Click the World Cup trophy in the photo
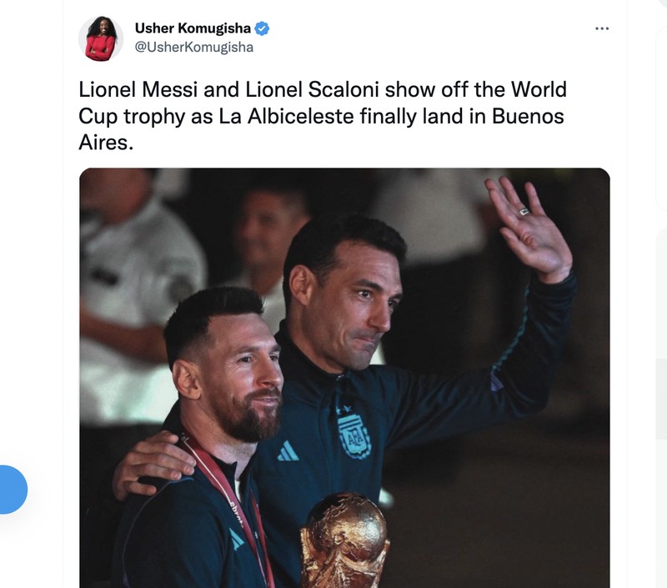Image resolution: width=667 pixels, height=588 pixels. click(344, 540)
